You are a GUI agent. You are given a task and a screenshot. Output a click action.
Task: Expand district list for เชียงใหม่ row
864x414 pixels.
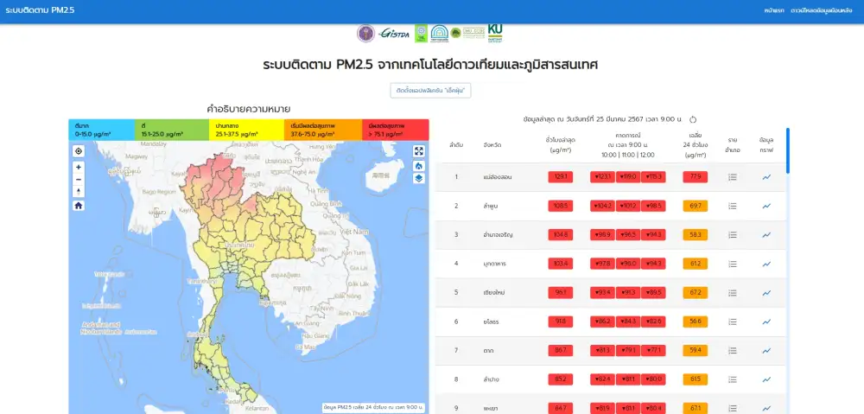[732, 293]
